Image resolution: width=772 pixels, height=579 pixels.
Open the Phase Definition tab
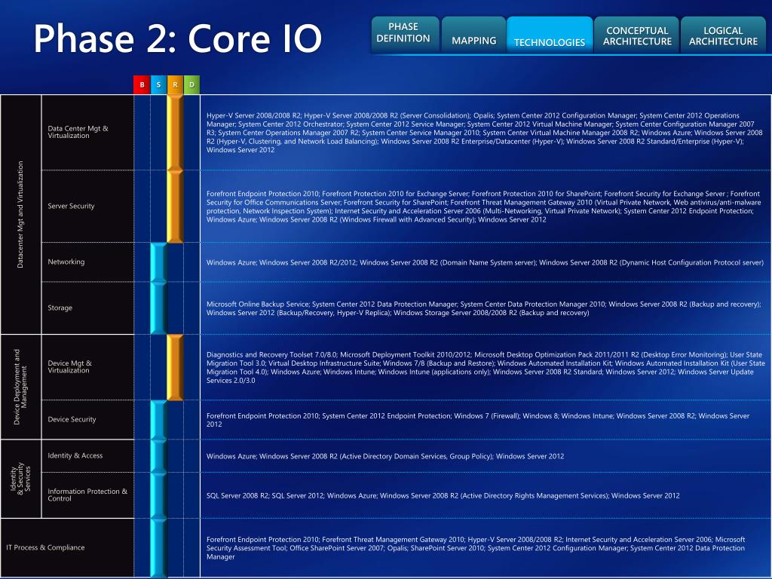(405, 34)
